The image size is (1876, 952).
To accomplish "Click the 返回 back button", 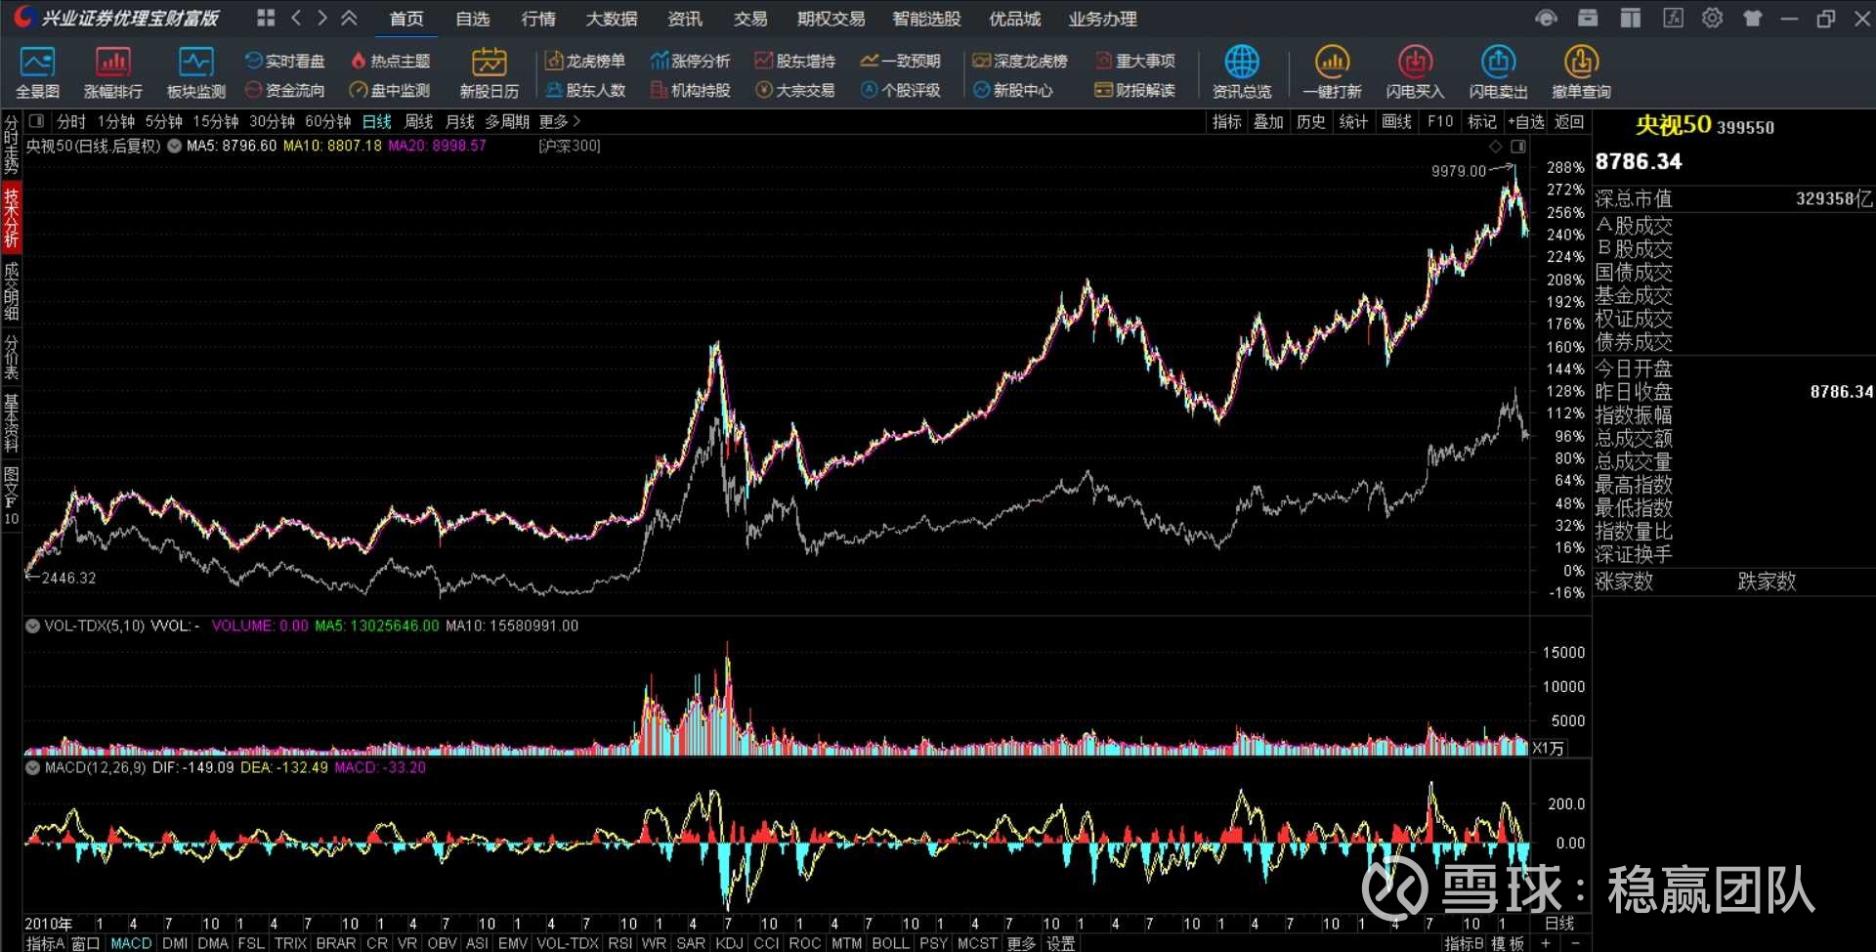I will (1569, 121).
